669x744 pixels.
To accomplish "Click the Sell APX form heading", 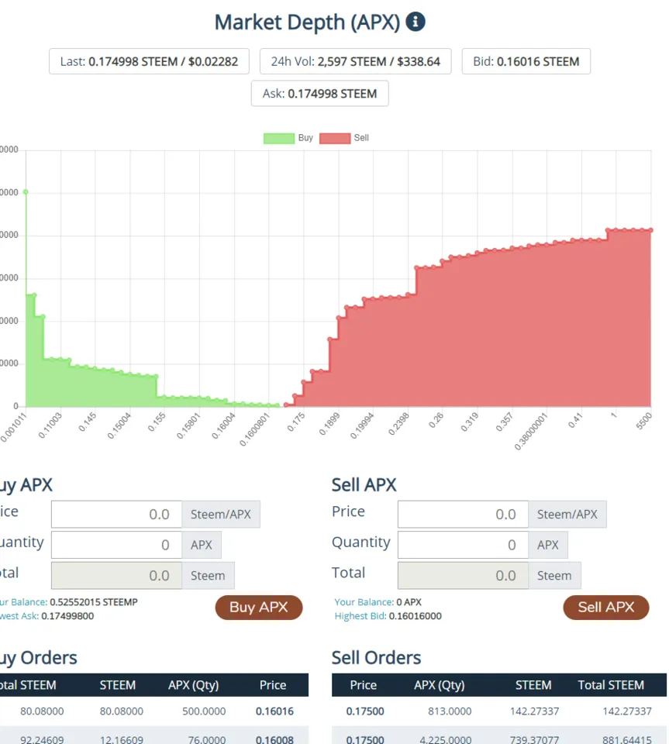I will (x=364, y=485).
